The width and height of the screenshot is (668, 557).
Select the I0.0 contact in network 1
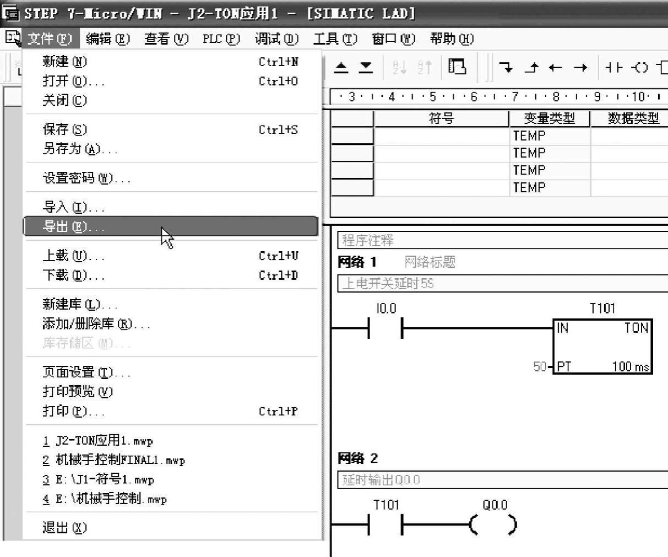(385, 328)
